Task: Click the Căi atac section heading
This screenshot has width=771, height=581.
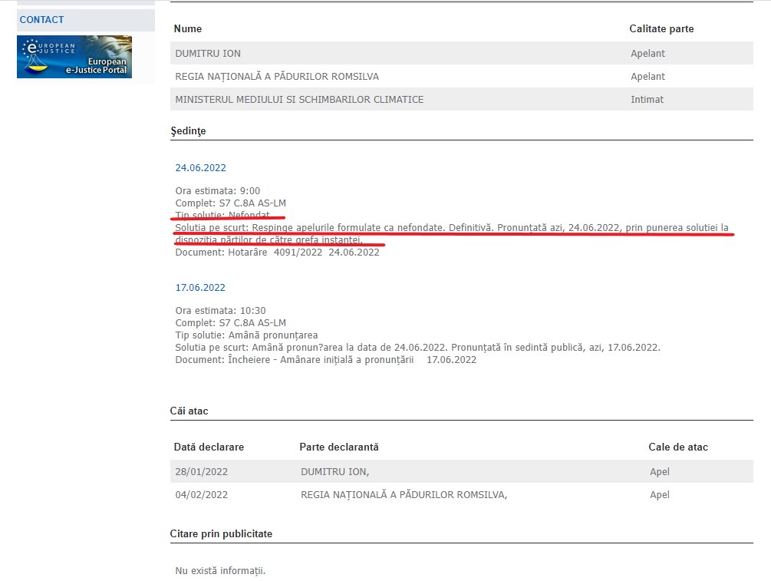Action: point(189,411)
